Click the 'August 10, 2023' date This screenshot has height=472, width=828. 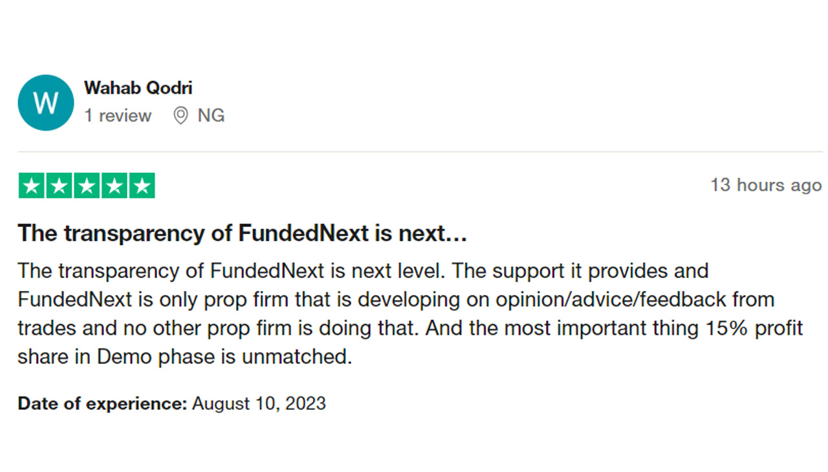pos(259,404)
